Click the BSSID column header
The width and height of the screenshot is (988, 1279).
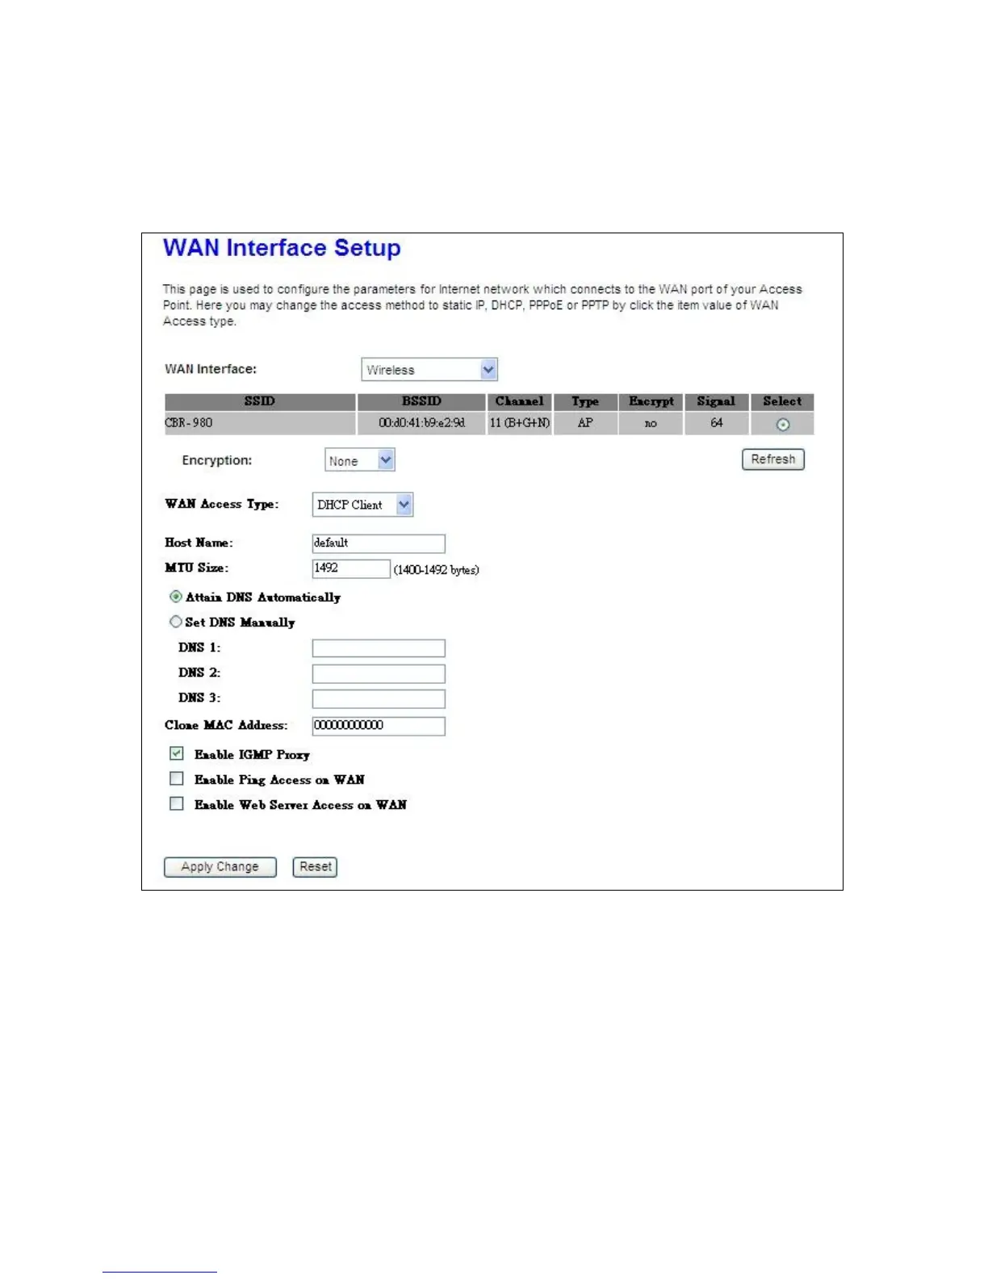[421, 401]
